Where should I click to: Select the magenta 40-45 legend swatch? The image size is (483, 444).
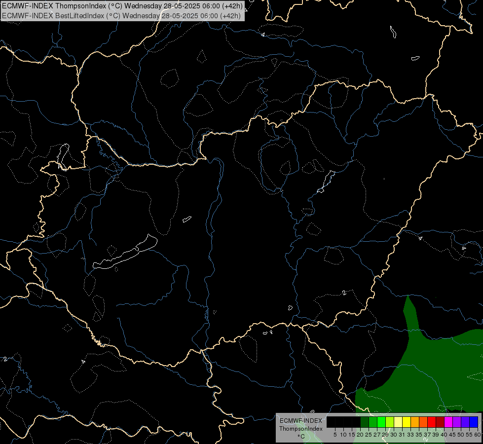point(448,422)
